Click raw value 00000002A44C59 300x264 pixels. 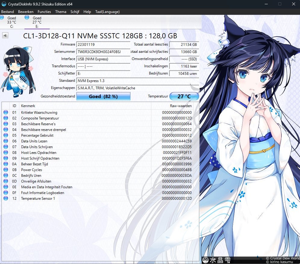[x=177, y=141]
